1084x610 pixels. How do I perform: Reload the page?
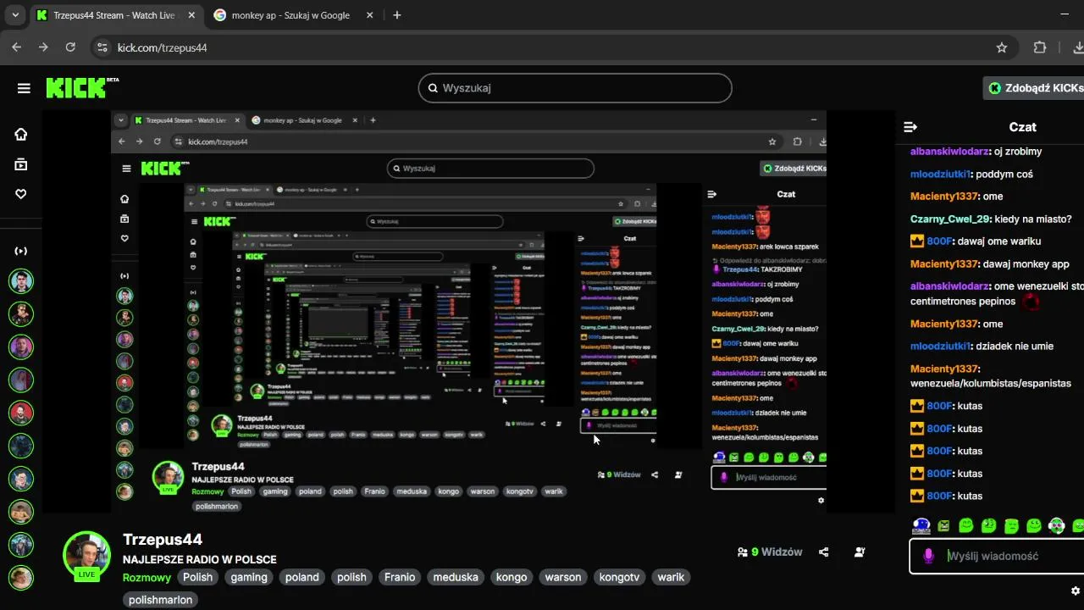(x=70, y=47)
